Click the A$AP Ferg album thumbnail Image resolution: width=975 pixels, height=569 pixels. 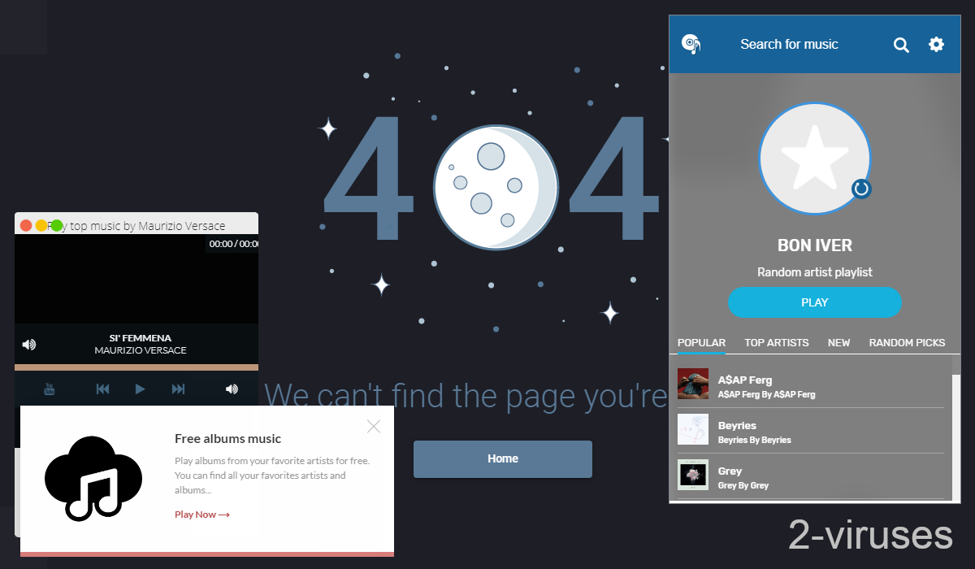pyautogui.click(x=693, y=384)
